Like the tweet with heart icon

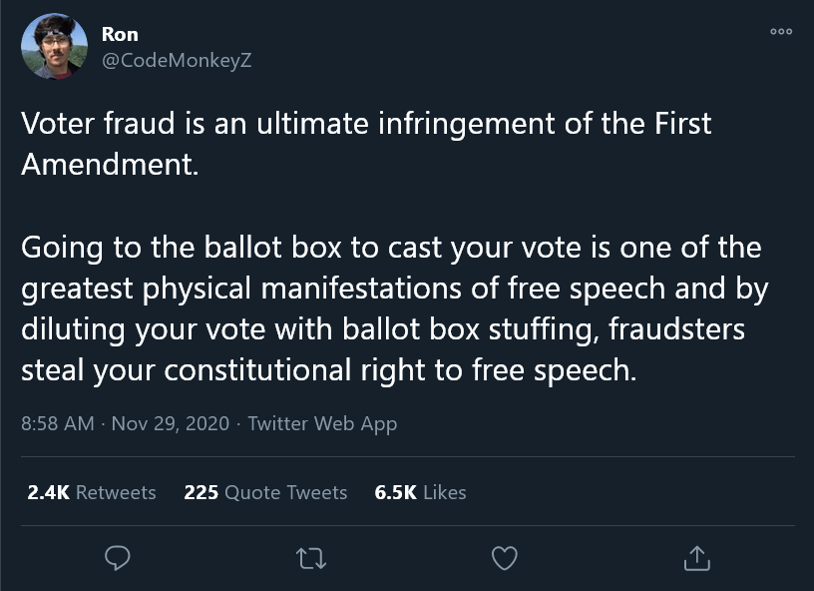[x=505, y=558]
